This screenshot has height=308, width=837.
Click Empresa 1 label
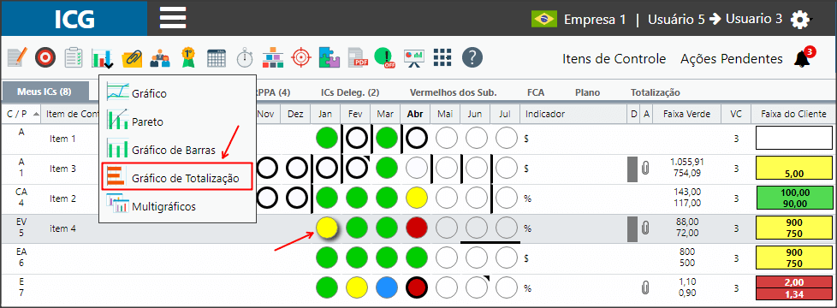coord(595,20)
